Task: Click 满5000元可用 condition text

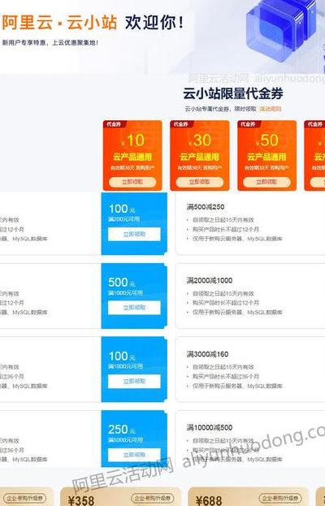Action: (126, 440)
